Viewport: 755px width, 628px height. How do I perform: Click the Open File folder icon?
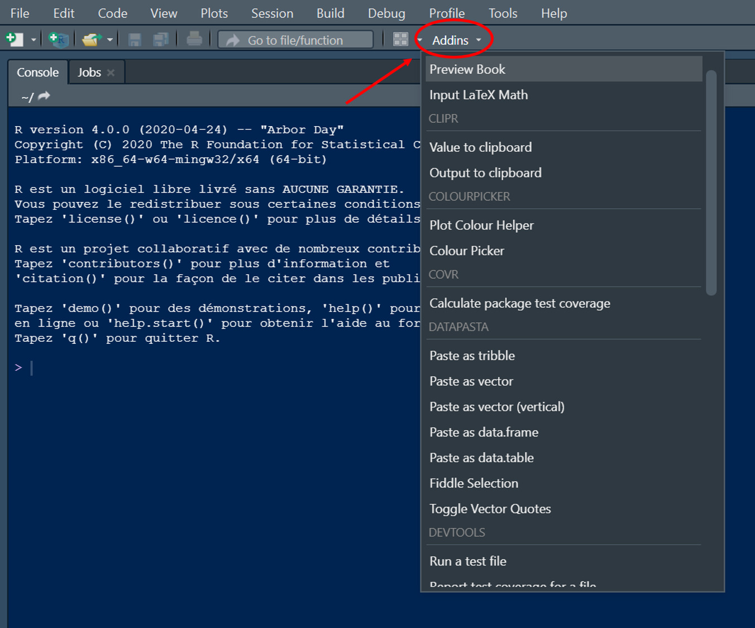[x=91, y=39]
